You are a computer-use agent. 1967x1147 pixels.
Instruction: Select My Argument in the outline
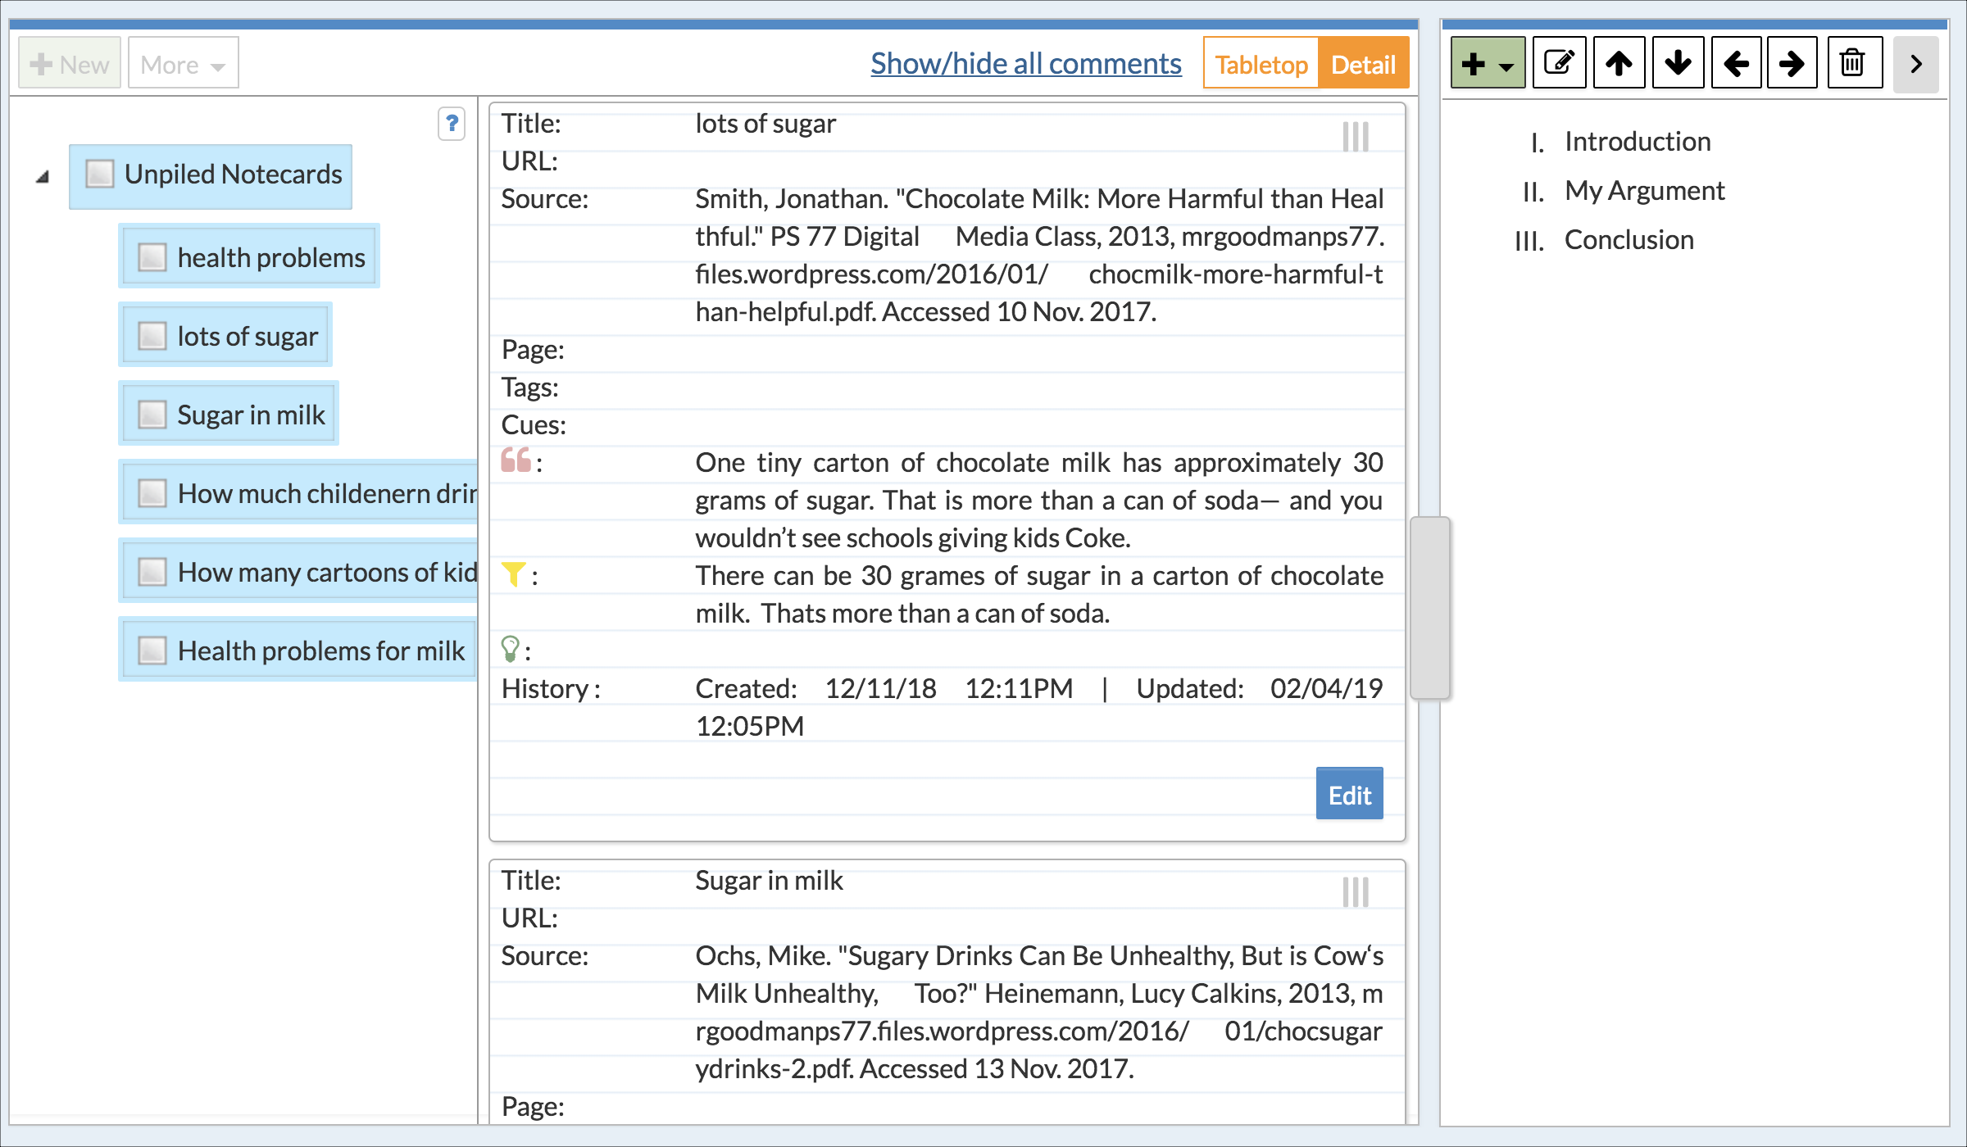1644,191
